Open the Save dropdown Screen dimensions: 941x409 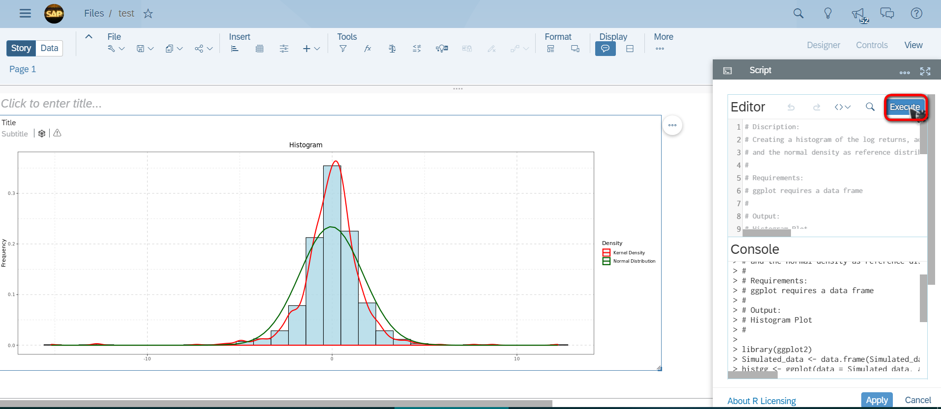145,49
